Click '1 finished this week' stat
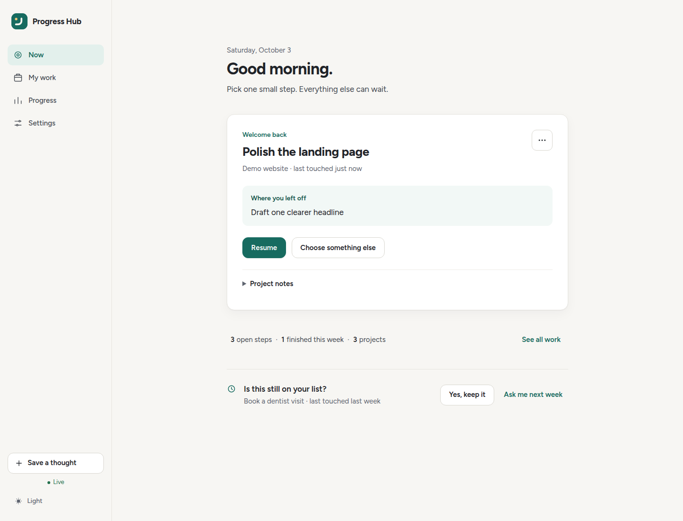Screen dimensions: 683x521 (x=313, y=340)
